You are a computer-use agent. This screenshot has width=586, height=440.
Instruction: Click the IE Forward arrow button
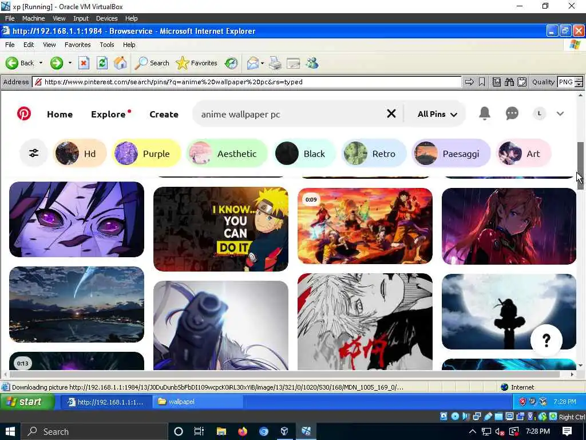(57, 63)
